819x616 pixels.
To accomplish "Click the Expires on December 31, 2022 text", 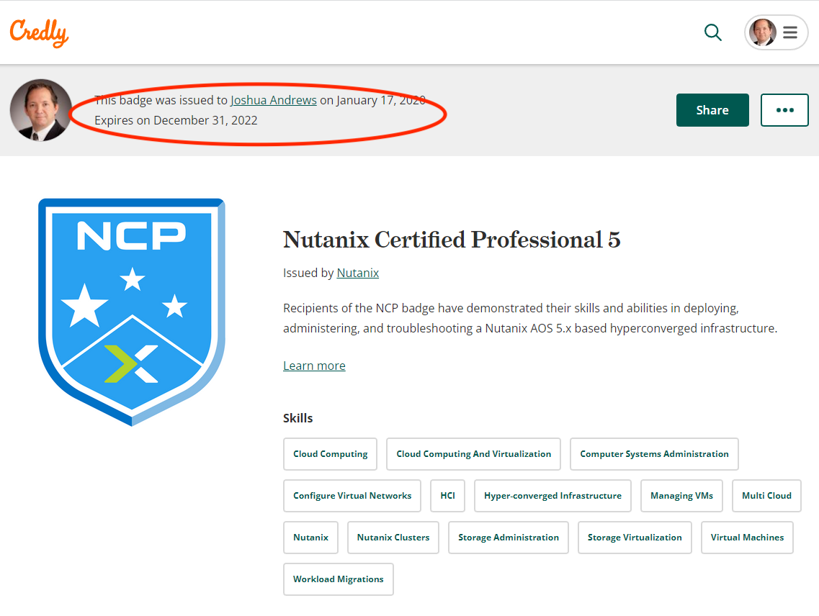I will coord(176,120).
